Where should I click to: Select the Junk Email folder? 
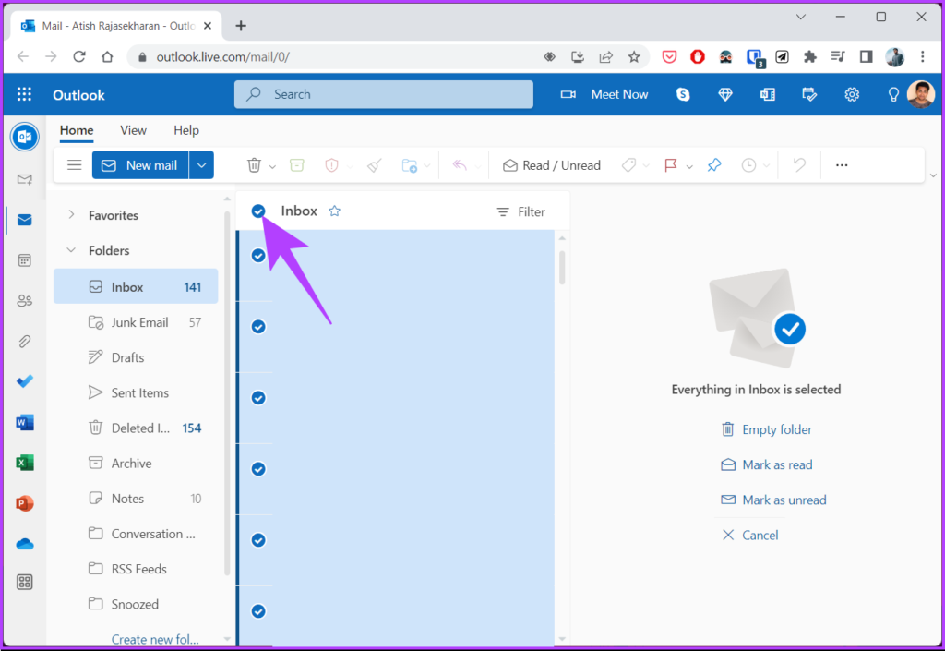point(136,322)
